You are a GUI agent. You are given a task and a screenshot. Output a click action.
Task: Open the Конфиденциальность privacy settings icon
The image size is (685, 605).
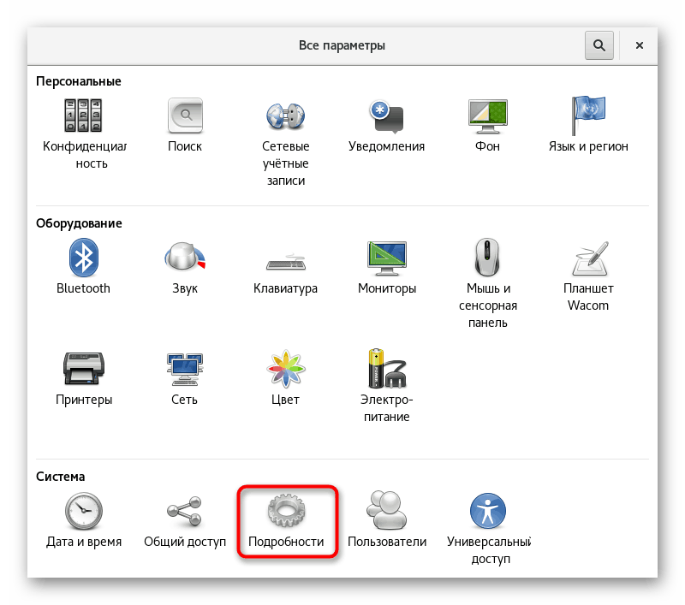83,116
